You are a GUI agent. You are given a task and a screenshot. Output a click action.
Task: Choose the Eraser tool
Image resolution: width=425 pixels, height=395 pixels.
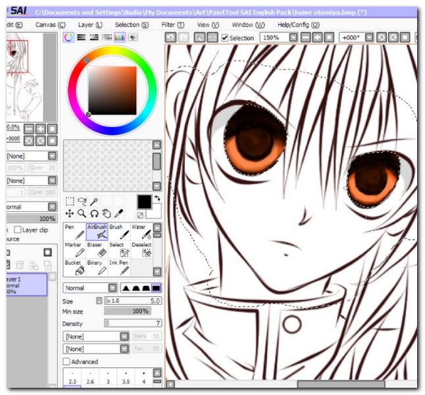click(96, 250)
